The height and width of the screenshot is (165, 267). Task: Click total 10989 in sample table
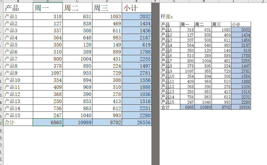(203, 107)
